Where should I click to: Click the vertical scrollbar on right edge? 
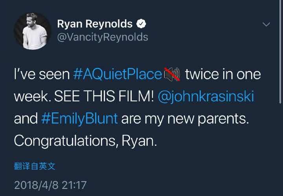[x=280, y=52]
